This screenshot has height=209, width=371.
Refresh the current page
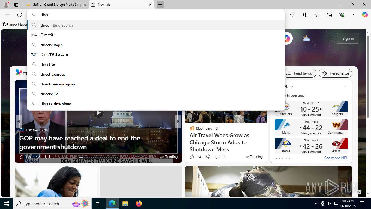coord(20,15)
